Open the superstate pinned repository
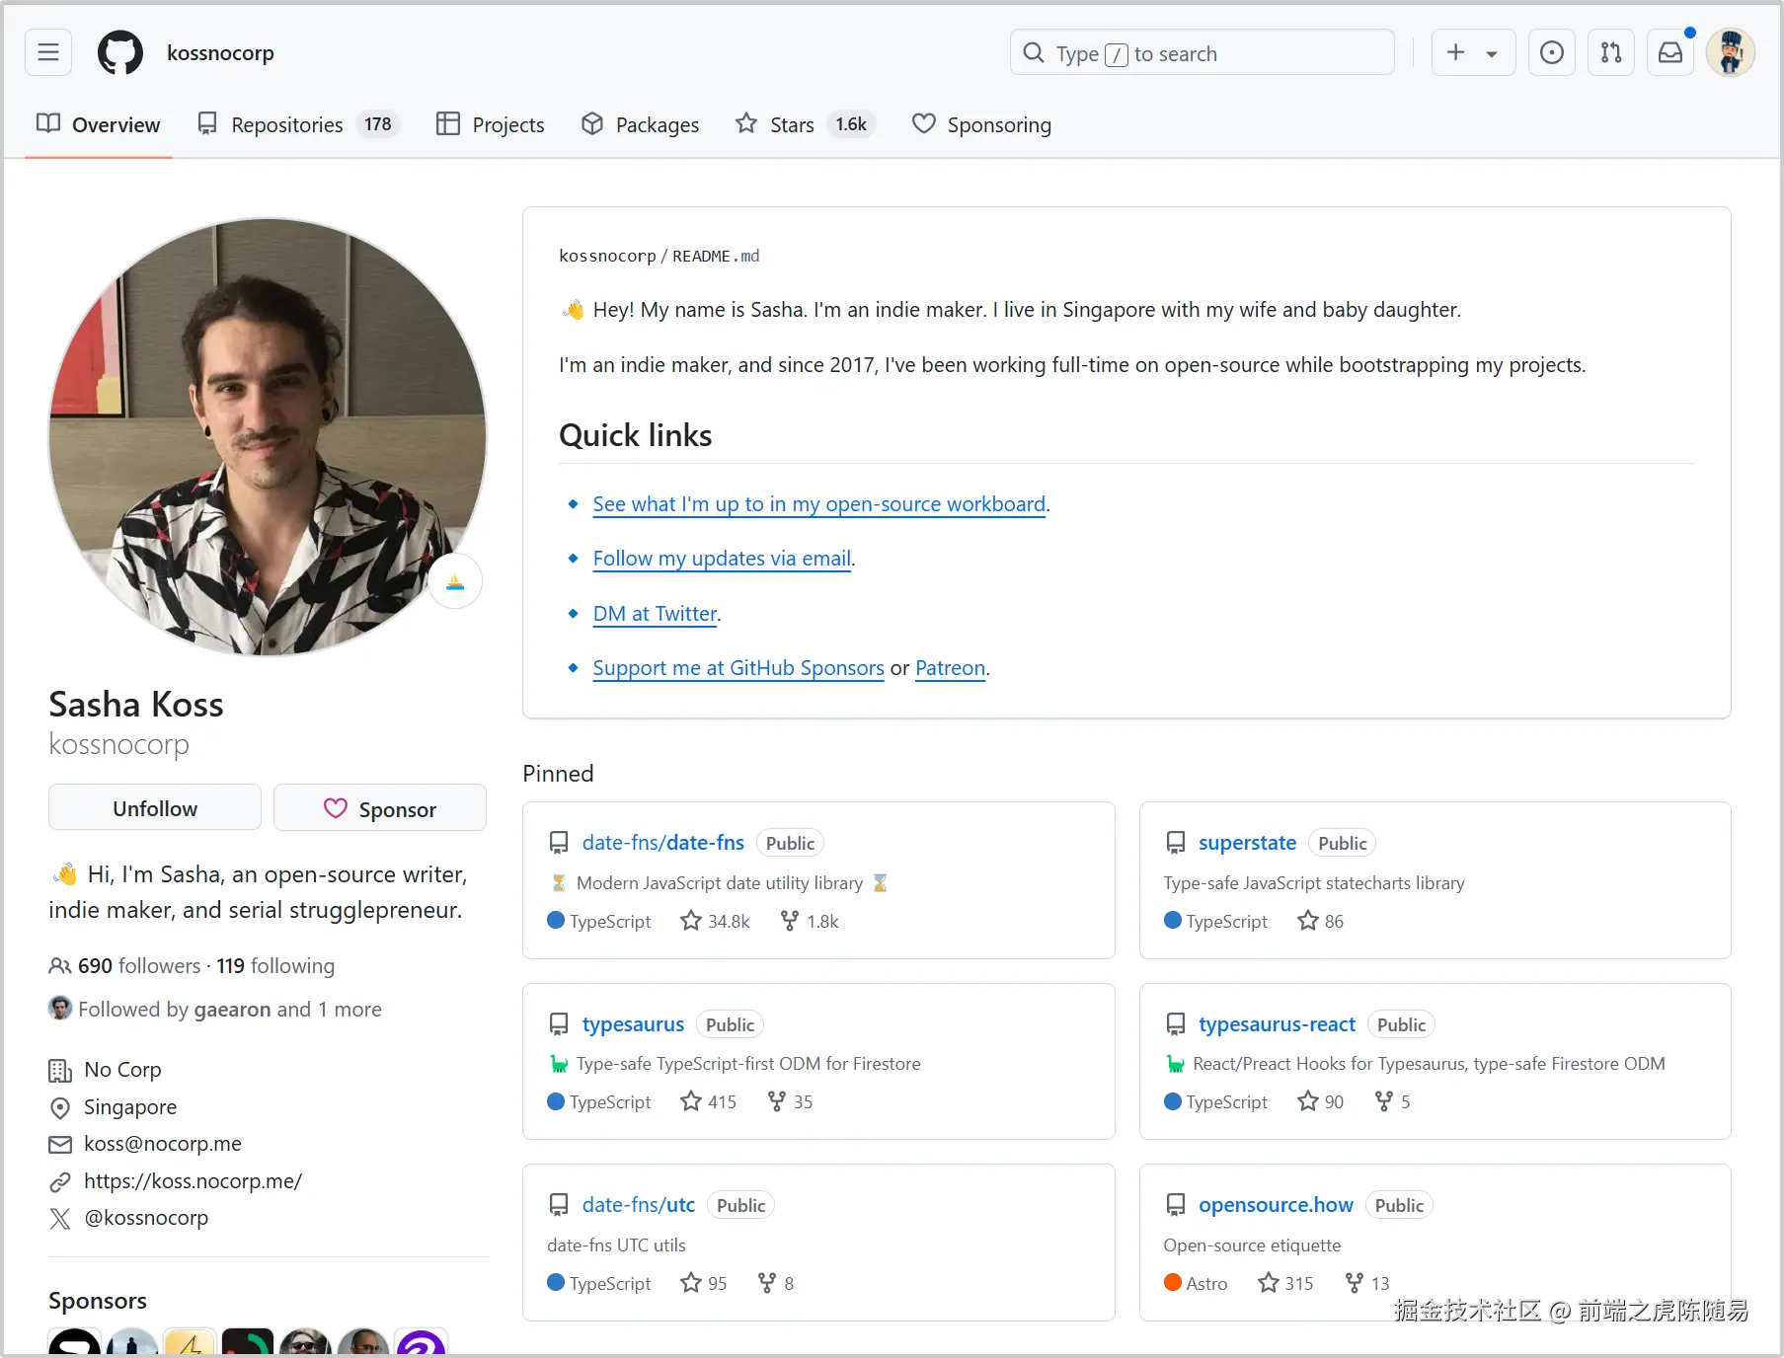The image size is (1784, 1358). 1247,843
